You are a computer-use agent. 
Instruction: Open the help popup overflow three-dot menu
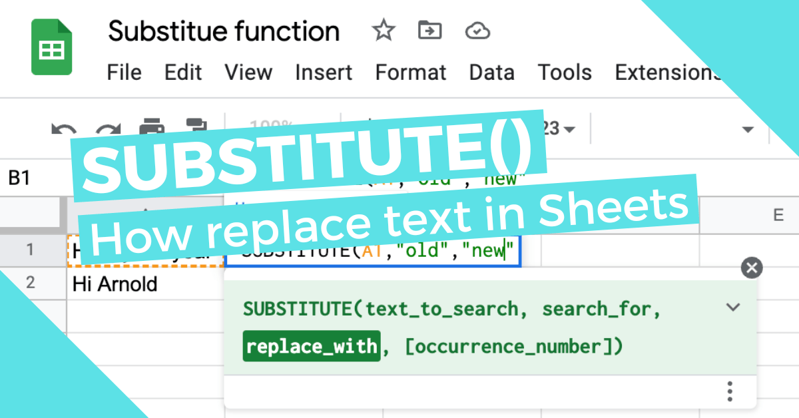(x=730, y=391)
